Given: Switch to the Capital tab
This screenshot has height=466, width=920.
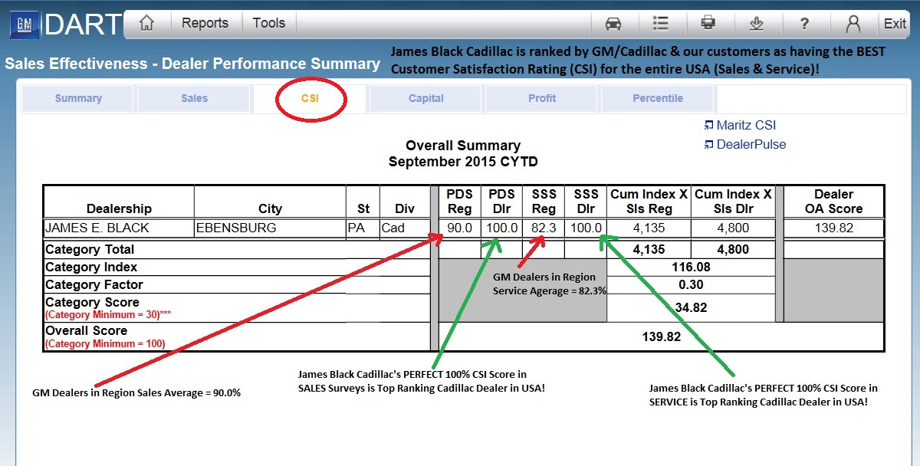Looking at the screenshot, I should 426,98.
